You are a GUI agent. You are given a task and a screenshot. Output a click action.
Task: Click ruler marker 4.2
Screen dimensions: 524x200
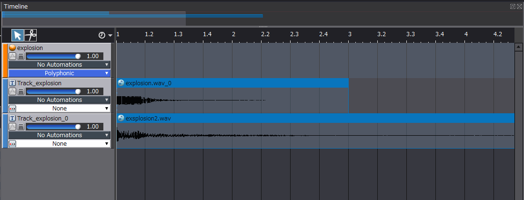pos(498,34)
